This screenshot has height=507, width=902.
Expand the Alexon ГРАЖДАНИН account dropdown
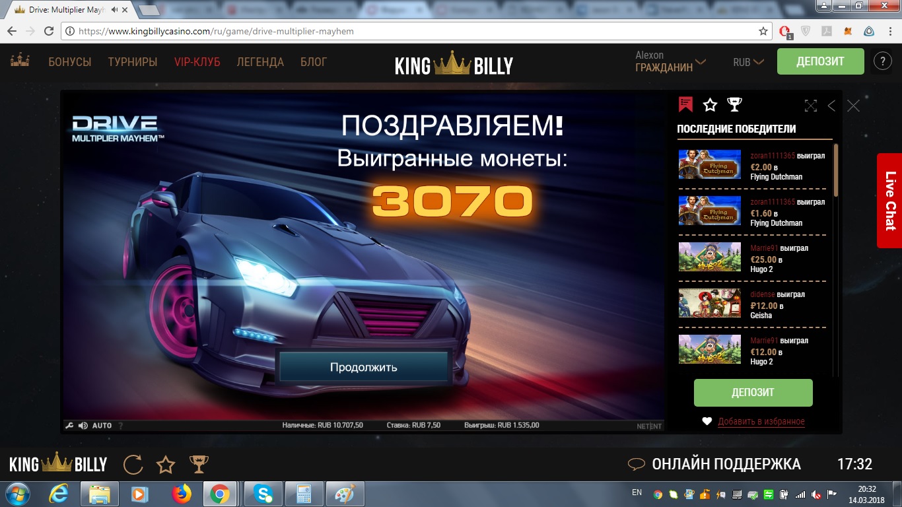click(x=670, y=61)
